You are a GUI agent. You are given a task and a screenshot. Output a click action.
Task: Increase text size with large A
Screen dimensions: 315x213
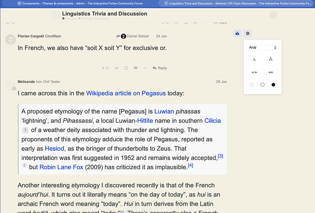[x=271, y=59]
